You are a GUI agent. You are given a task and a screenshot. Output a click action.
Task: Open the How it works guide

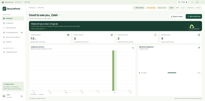coord(139,8)
